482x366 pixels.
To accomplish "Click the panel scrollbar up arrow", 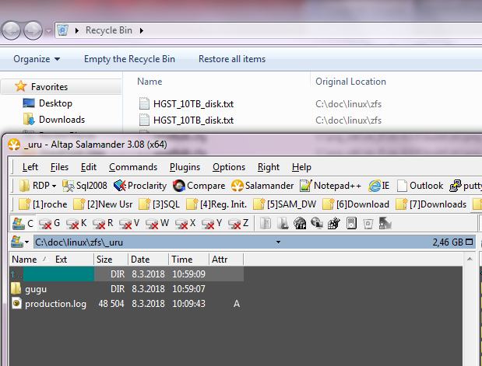I will click(470, 260).
